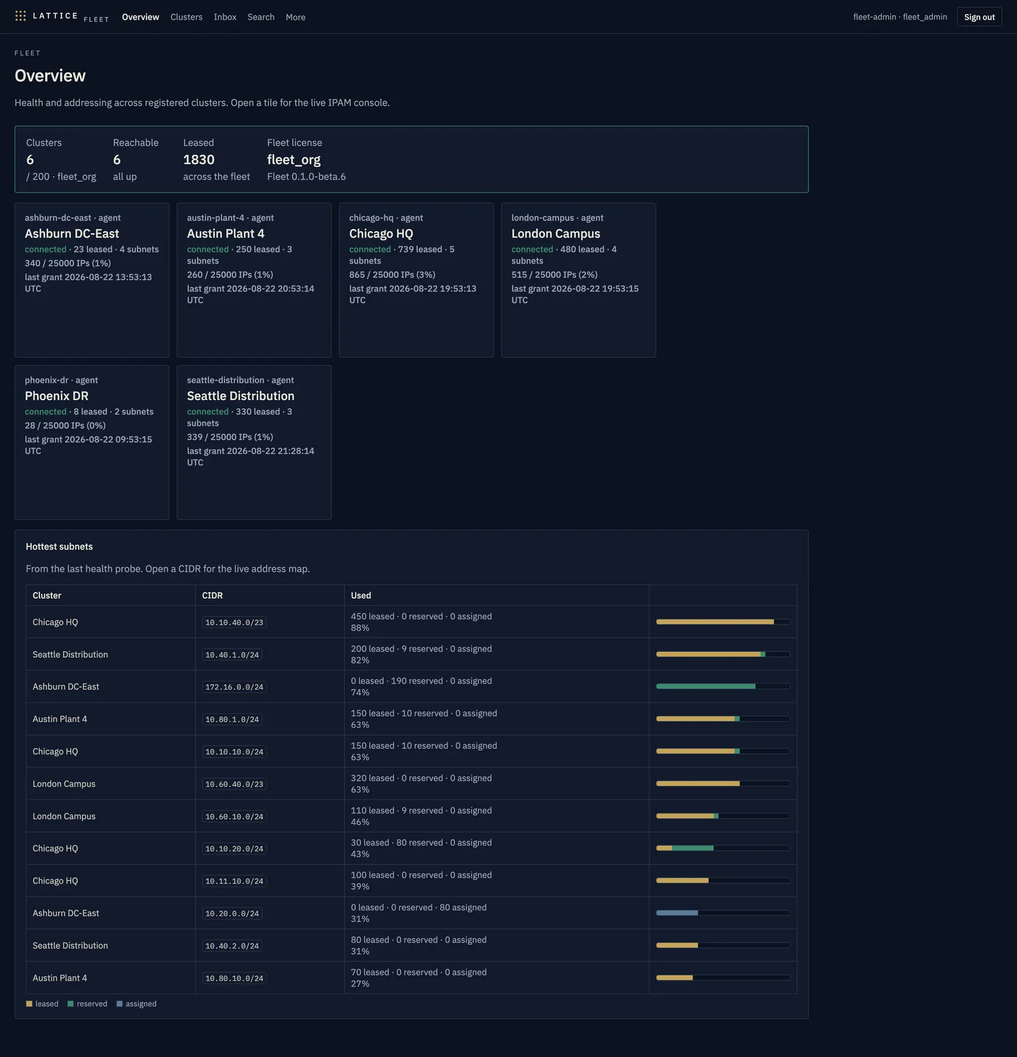The width and height of the screenshot is (1017, 1057).
Task: Click the Clusters count 6 value
Action: 30,160
